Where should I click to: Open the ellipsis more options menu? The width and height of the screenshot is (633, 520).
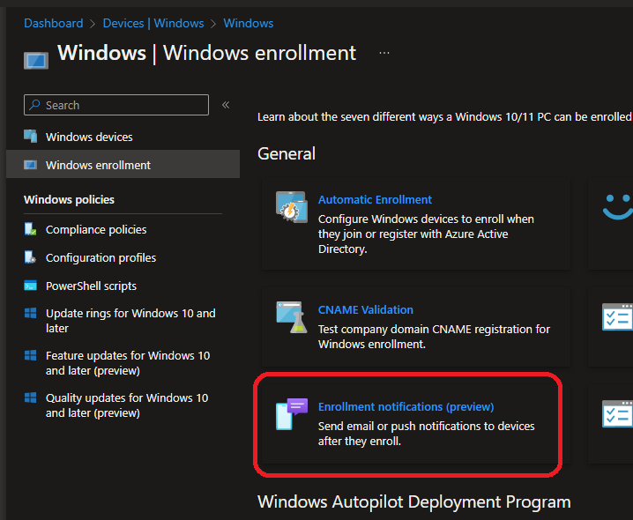coord(384,53)
